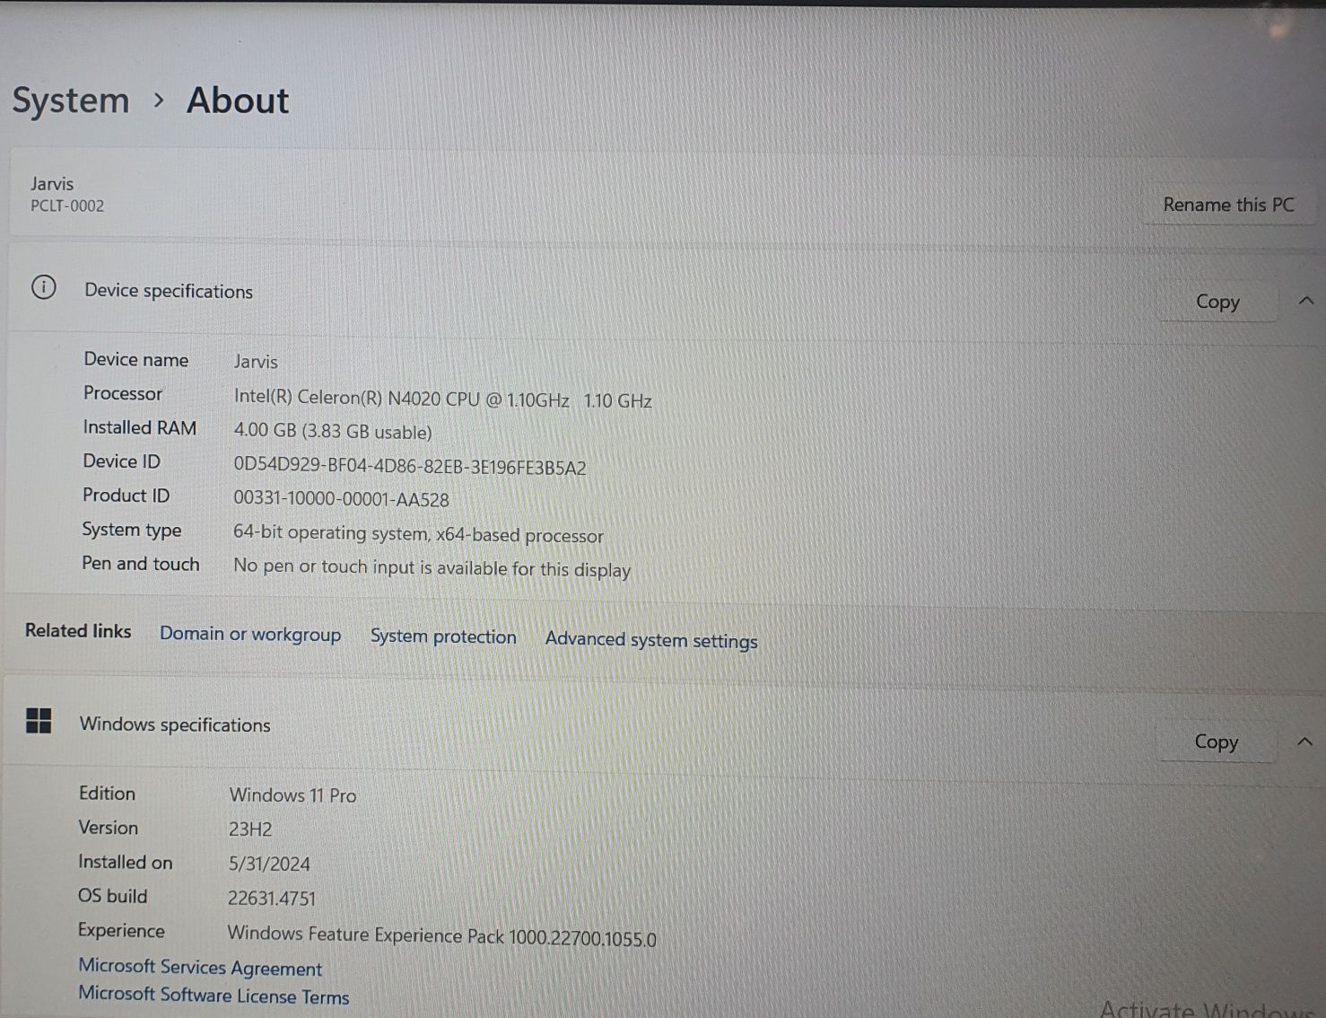The height and width of the screenshot is (1018, 1326).
Task: Copy the Windows specifications
Action: [x=1216, y=742]
